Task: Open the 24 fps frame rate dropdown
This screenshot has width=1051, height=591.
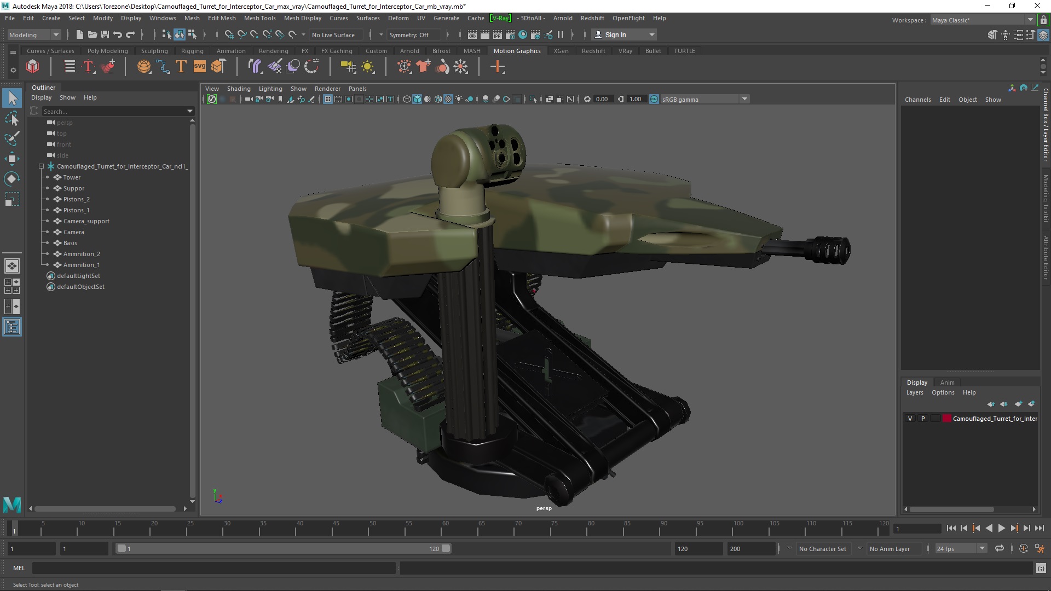Action: coord(961,548)
